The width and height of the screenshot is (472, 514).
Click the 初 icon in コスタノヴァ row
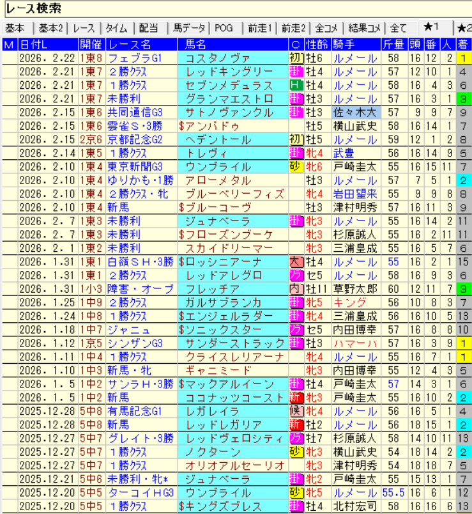pos(296,58)
